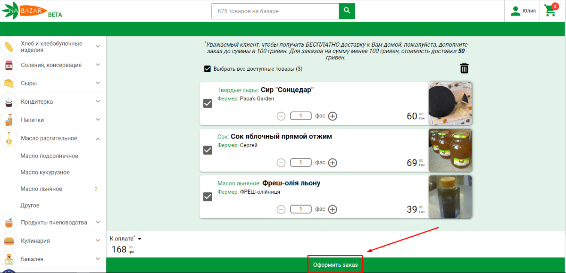Uncheck the Сир "Сонцедар" item checkbox
566x273 pixels.
tap(208, 103)
